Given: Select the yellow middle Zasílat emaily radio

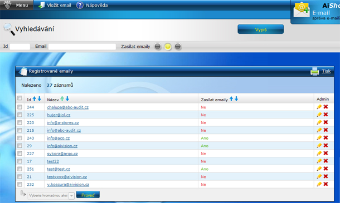Looking at the screenshot, I should pyautogui.click(x=168, y=47).
